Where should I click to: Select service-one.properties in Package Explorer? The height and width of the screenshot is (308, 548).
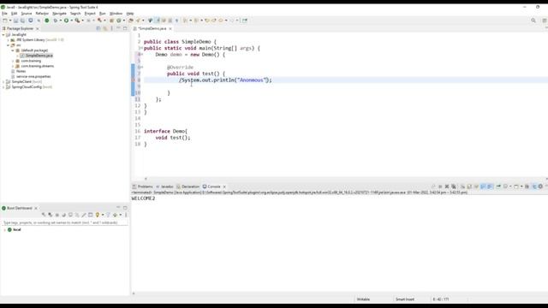33,76
